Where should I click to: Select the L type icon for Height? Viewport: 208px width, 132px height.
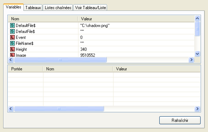pos(12,49)
